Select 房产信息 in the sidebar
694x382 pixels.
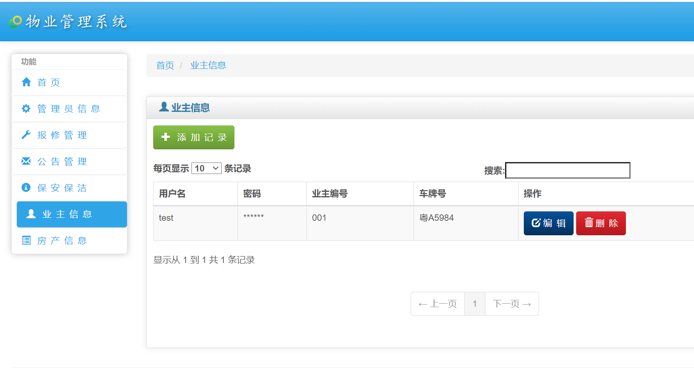tap(69, 241)
